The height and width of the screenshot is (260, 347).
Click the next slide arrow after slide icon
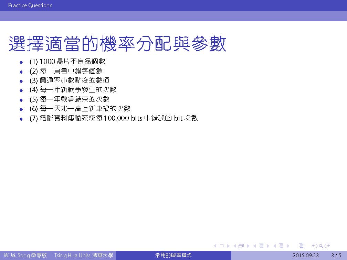pyautogui.click(x=228, y=246)
